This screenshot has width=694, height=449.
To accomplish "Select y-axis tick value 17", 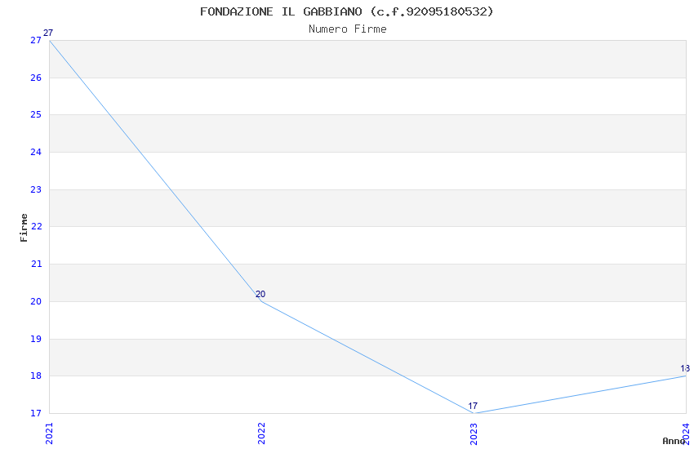I will point(36,413).
